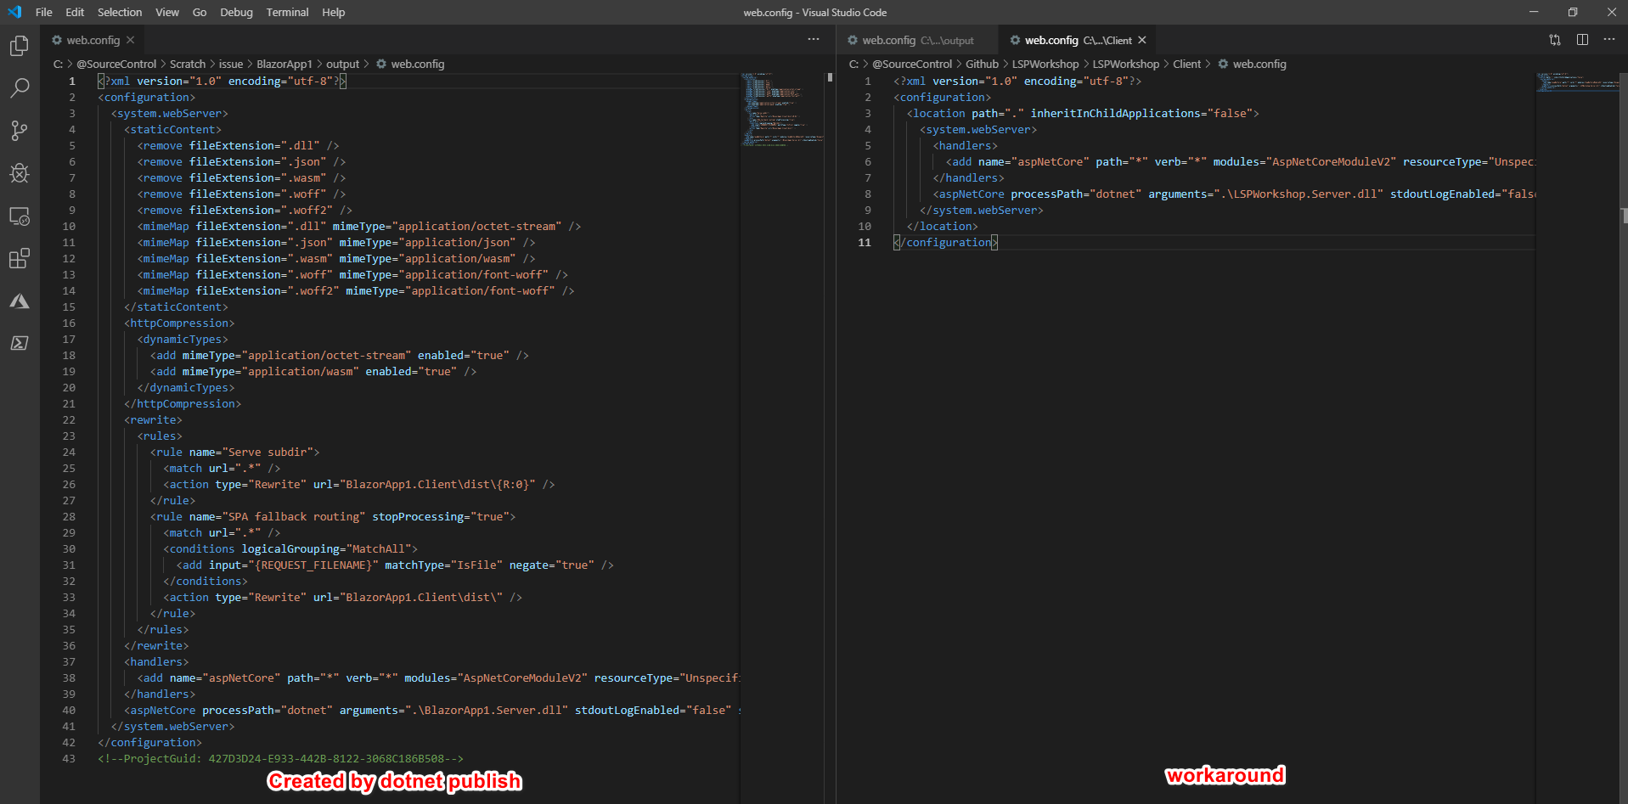The height and width of the screenshot is (804, 1628).
Task: Open the Terminal menu
Action: pyautogui.click(x=287, y=12)
